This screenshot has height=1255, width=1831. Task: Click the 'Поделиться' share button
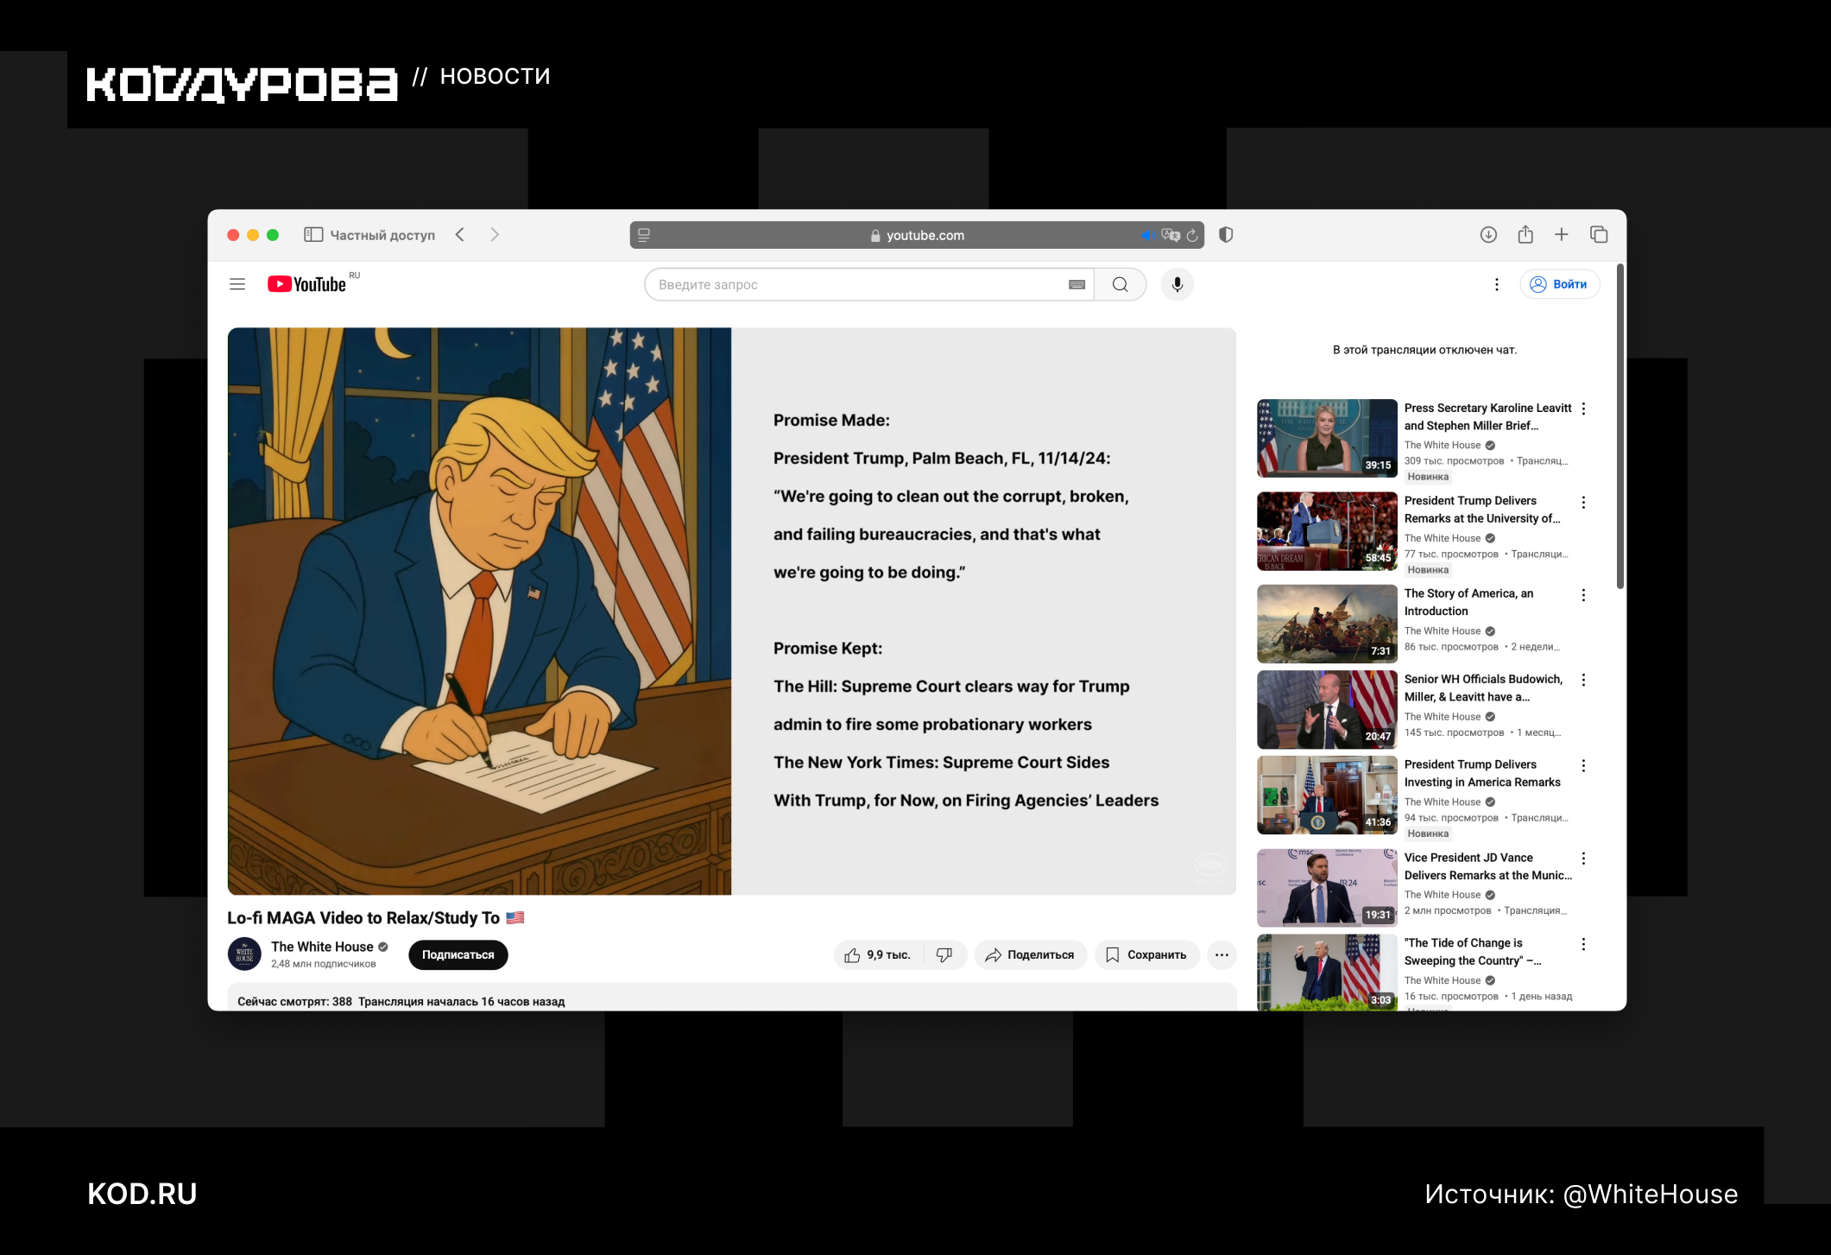tap(1031, 954)
